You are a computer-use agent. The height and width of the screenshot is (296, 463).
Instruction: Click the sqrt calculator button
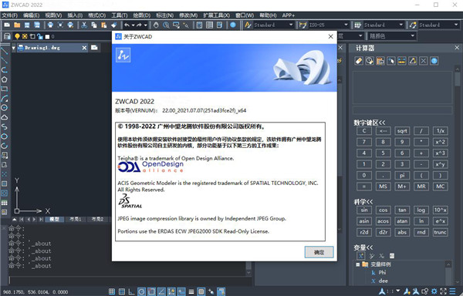[402, 131]
